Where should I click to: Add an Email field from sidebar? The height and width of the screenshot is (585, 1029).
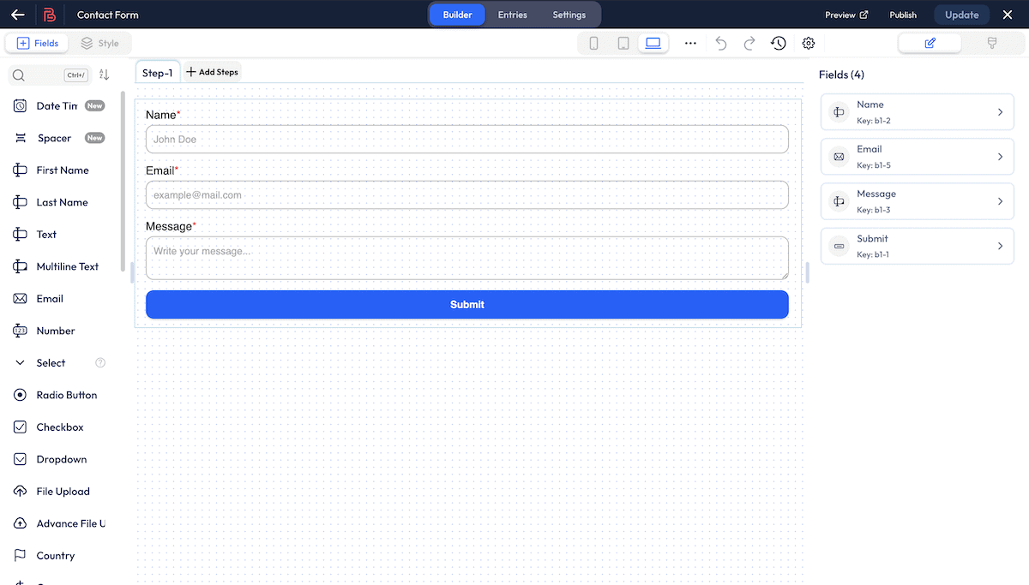[58, 299]
